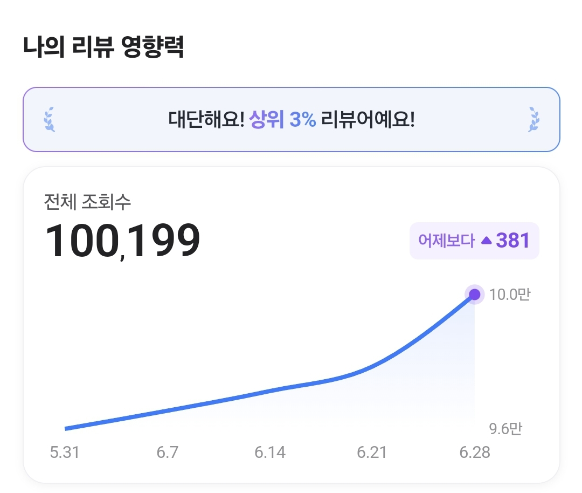Select the 6.21 date label

[x=372, y=453]
